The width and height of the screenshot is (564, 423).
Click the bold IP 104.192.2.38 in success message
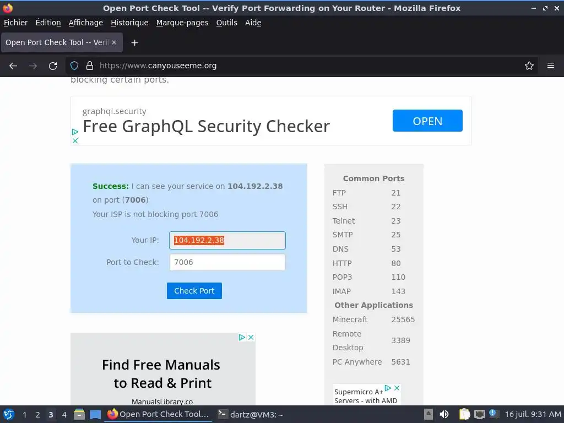[255, 186]
